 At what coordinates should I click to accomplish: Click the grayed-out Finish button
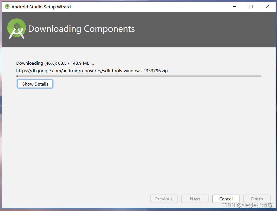257,199
